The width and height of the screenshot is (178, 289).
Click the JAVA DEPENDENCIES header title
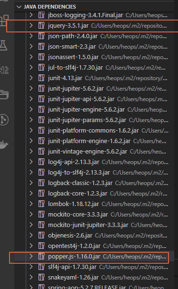[49, 7]
